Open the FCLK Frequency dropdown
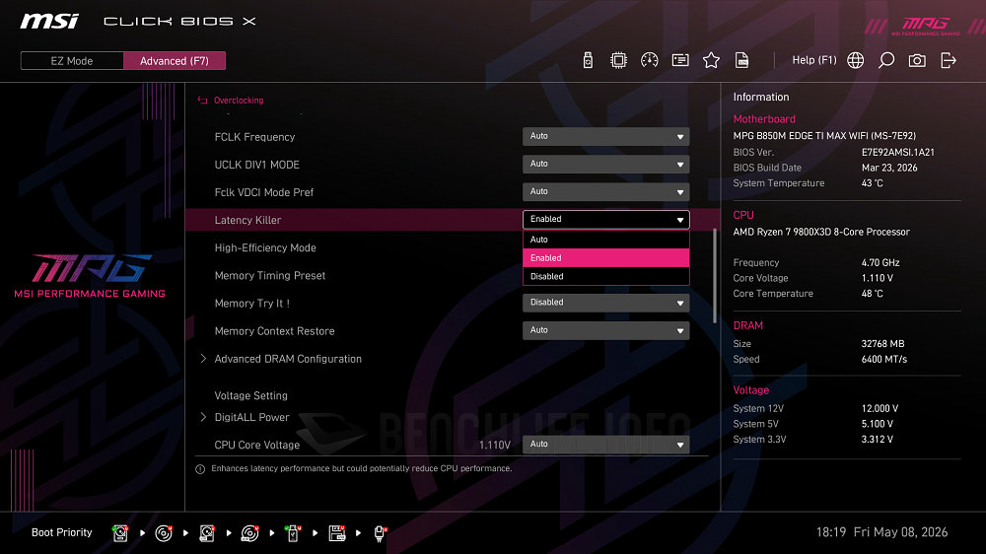 tap(605, 136)
